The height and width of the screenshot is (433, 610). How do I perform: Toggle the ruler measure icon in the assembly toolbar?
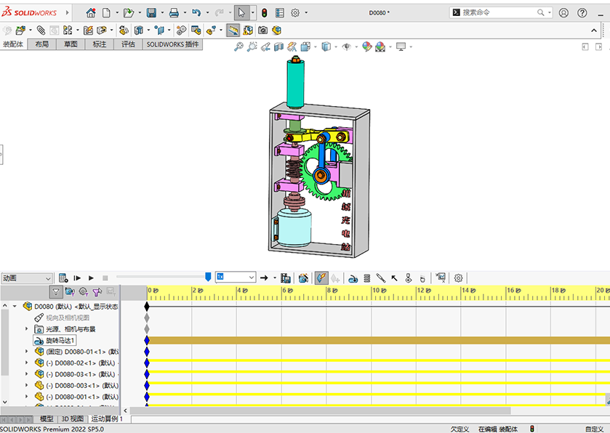coord(233,31)
